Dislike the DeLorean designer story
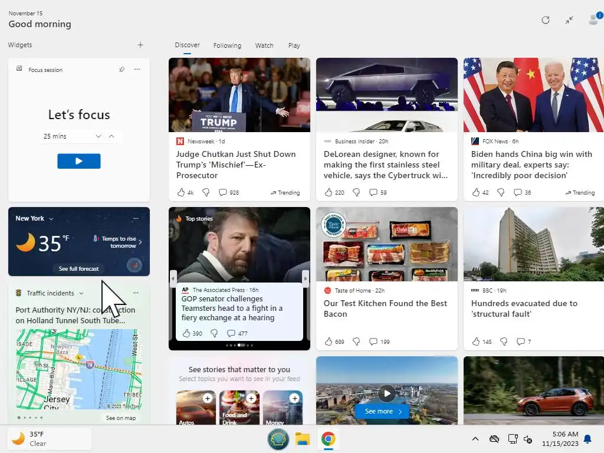Image resolution: width=604 pixels, height=453 pixels. click(x=357, y=192)
